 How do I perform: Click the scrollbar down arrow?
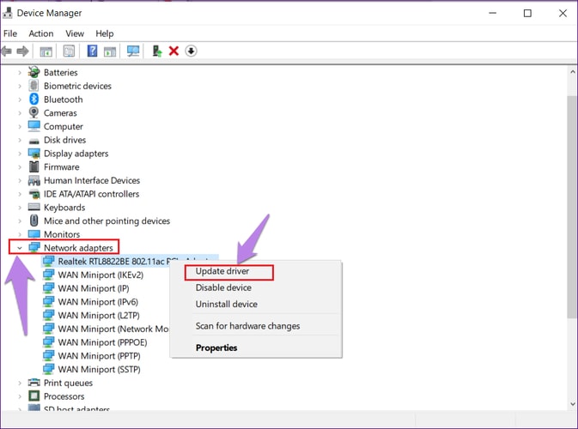tap(573, 404)
